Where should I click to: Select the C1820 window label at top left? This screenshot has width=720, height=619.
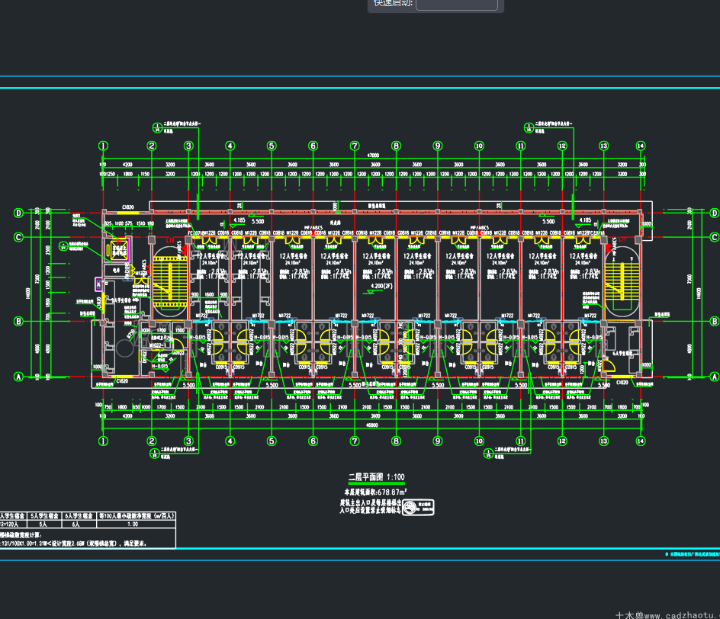pyautogui.click(x=127, y=207)
